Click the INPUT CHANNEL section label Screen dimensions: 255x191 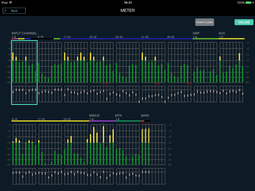click(24, 33)
